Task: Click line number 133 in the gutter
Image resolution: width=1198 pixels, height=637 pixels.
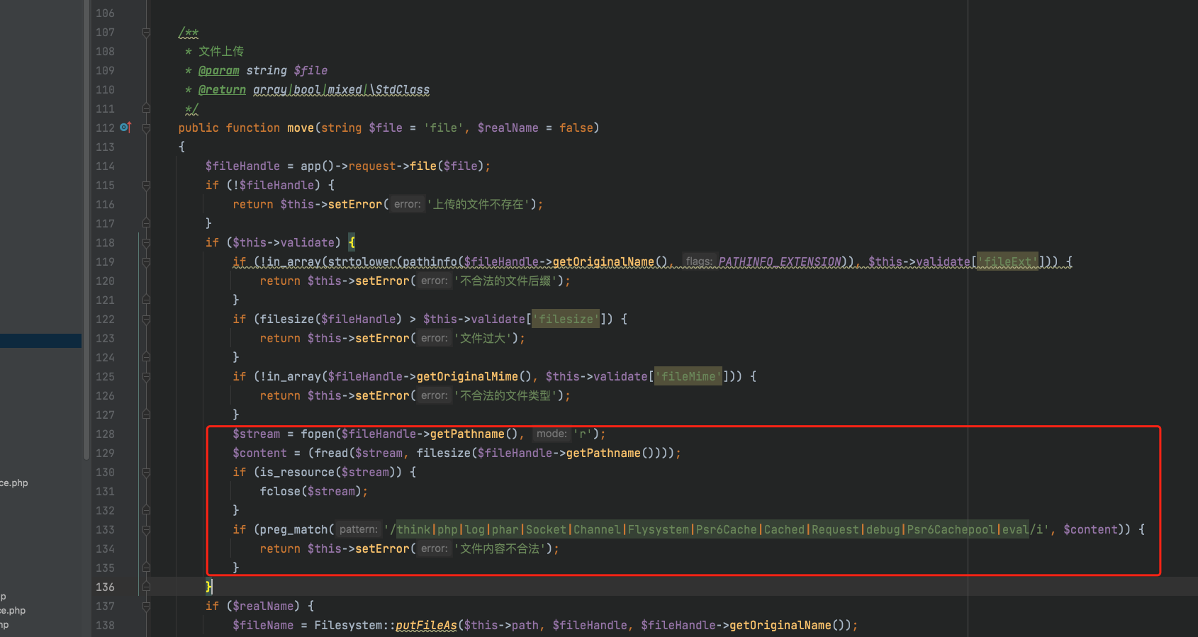Action: tap(105, 530)
